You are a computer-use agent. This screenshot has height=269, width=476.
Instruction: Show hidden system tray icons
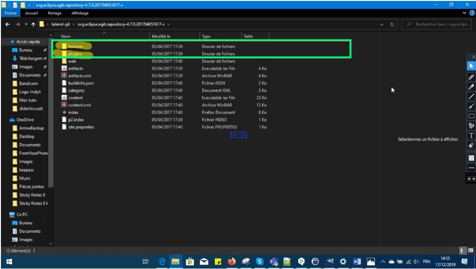pos(383,262)
